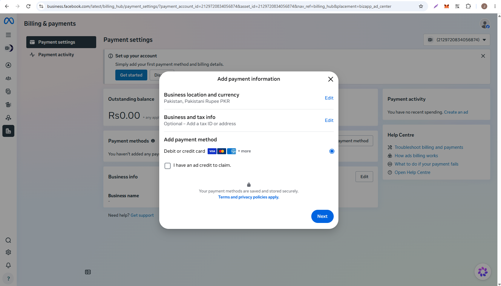The image size is (501, 286).
Task: Open the search magnifier icon in sidebar
Action: [8, 240]
